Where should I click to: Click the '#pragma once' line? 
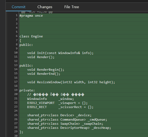click(31, 16)
